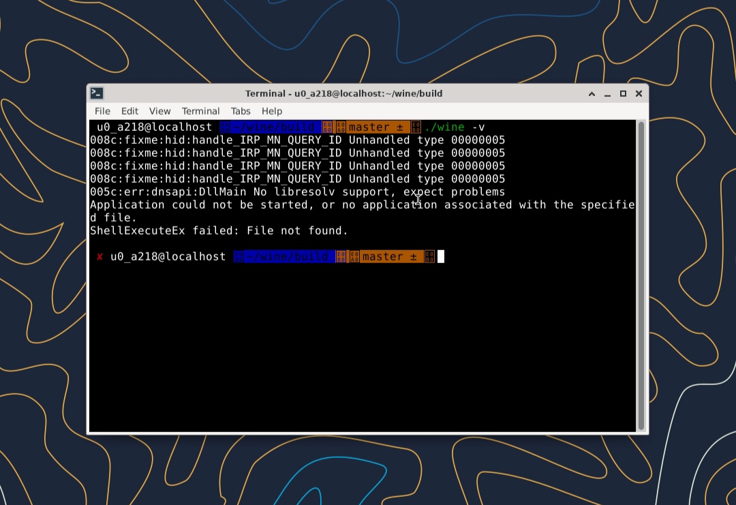
Task: Click the window title text
Action: (343, 93)
